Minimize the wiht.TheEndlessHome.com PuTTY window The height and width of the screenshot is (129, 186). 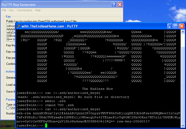coord(170,26)
